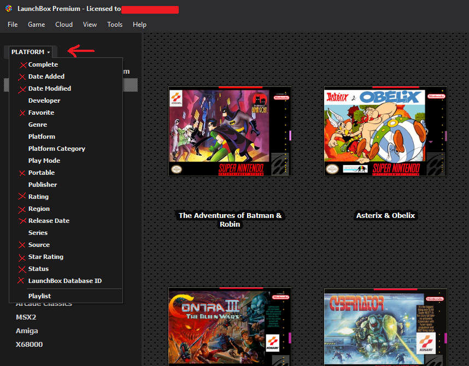The height and width of the screenshot is (366, 469).
Task: Open the Cloud menu
Action: tap(64, 25)
